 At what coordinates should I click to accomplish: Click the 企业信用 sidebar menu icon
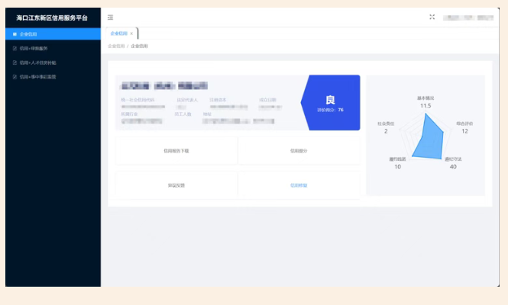tap(15, 34)
